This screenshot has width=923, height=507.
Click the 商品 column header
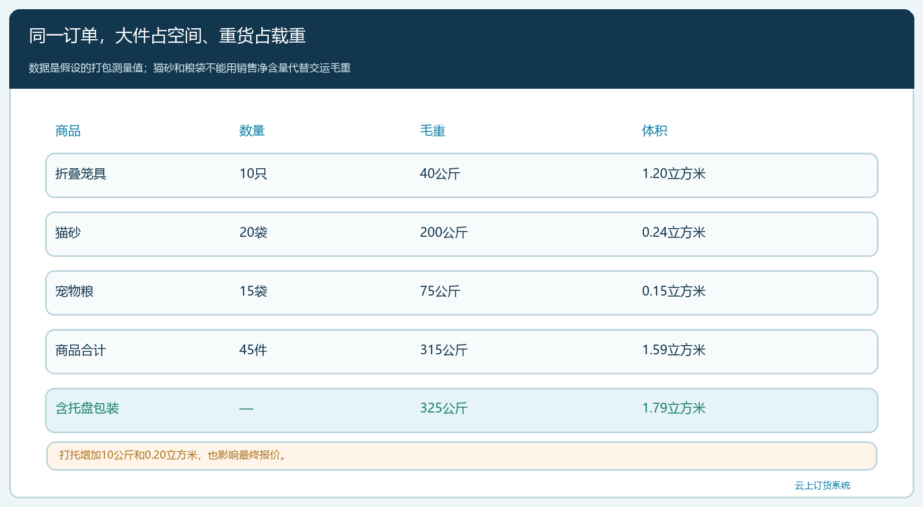(68, 131)
